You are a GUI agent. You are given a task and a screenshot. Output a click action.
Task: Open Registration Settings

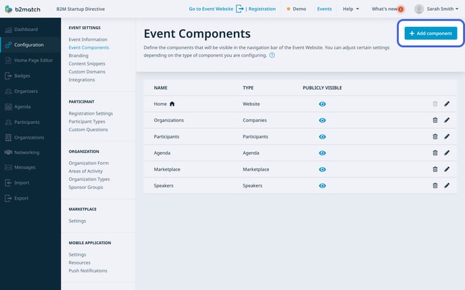91,113
